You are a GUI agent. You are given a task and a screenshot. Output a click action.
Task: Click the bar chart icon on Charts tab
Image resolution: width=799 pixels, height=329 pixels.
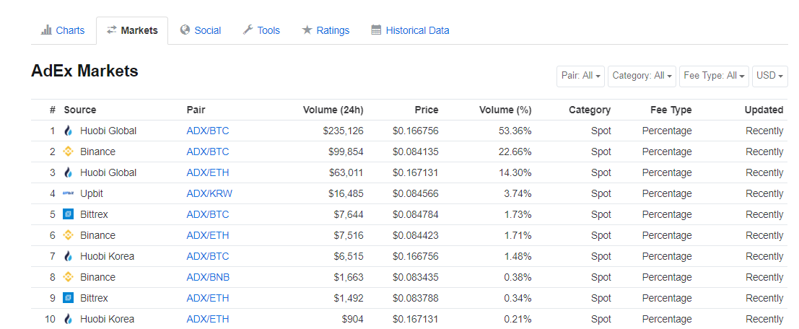click(46, 30)
